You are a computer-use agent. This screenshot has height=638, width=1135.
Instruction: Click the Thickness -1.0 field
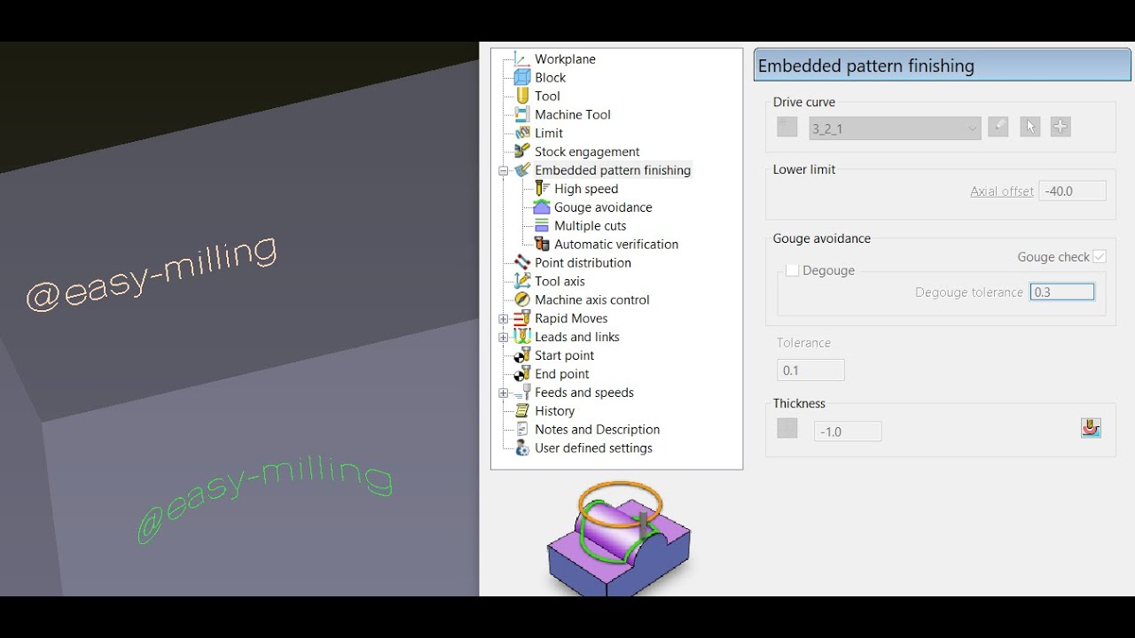tap(848, 432)
